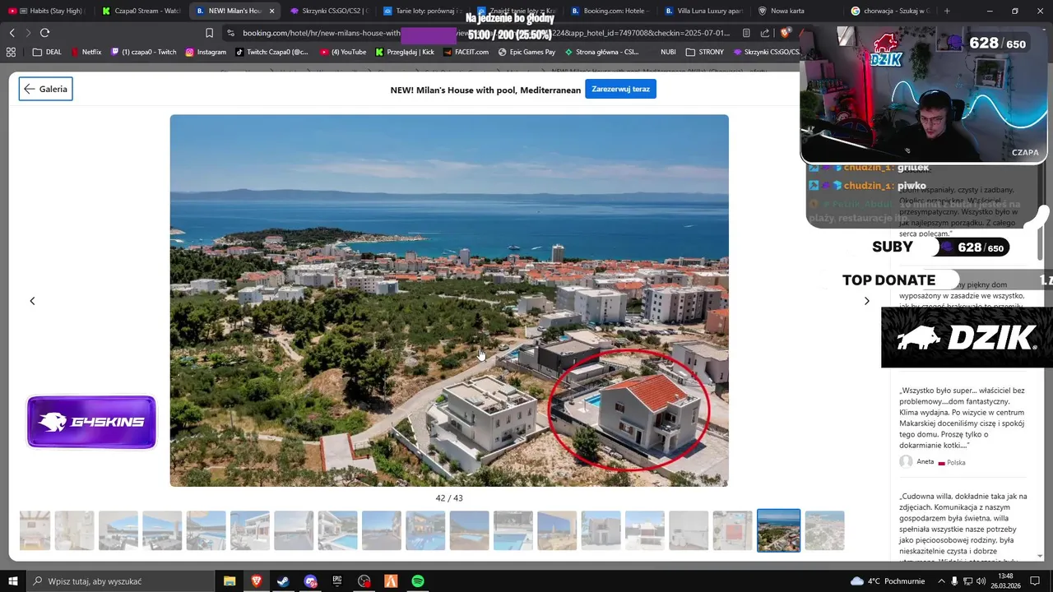This screenshot has width=1053, height=592.
Task: Click the taskbar clock showing 13:48
Action: coord(1005,581)
